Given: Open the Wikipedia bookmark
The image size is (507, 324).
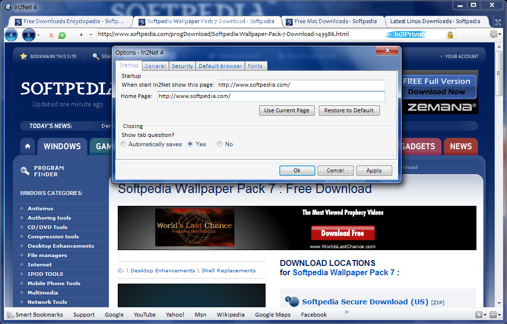Looking at the screenshot, I should [231, 315].
